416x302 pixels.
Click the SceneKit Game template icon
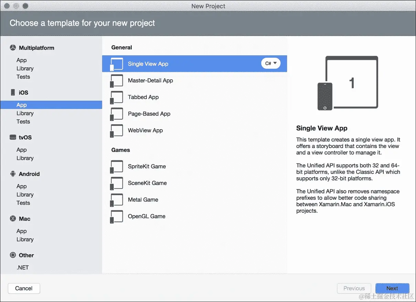(117, 183)
